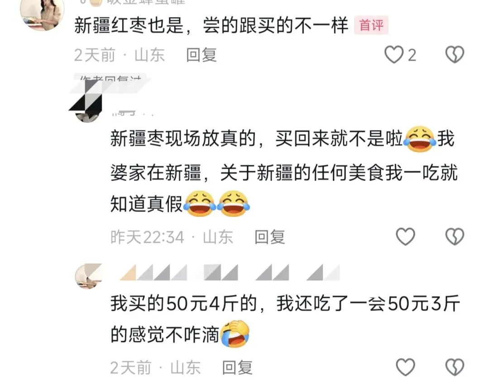Click the pink 首评 badge

(x=371, y=25)
